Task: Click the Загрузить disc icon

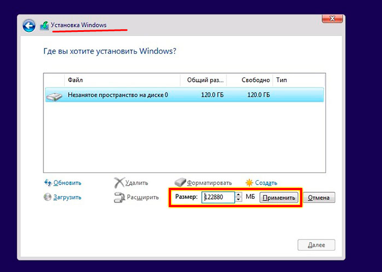Action: (x=47, y=197)
